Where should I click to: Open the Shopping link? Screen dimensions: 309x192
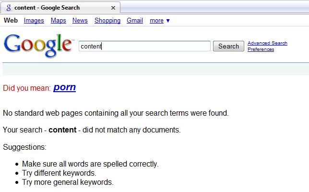click(x=107, y=21)
